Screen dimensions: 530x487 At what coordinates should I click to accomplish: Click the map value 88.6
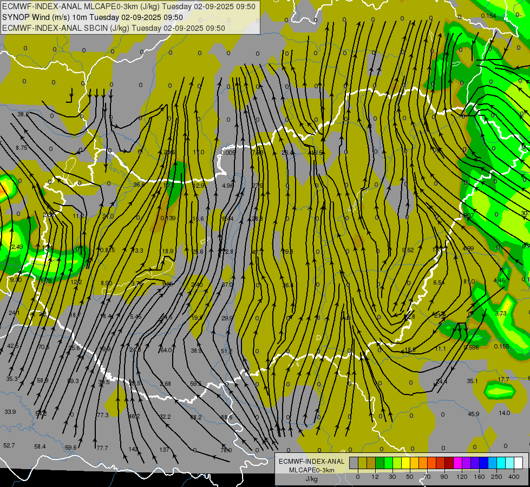click(227, 417)
